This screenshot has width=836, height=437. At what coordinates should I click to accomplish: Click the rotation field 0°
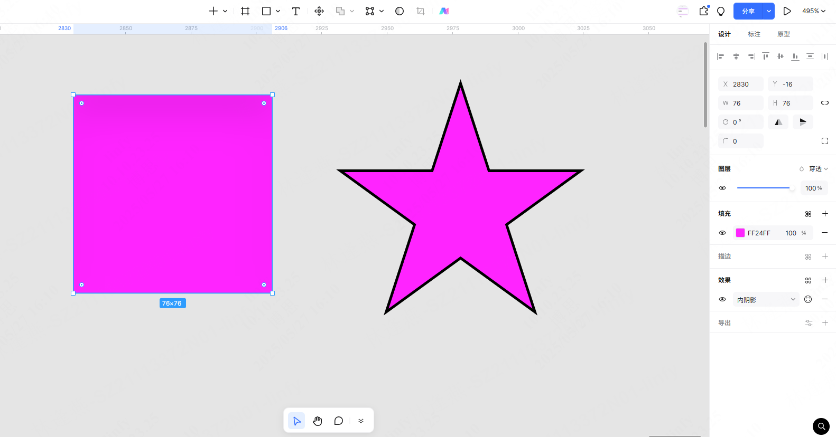point(741,122)
